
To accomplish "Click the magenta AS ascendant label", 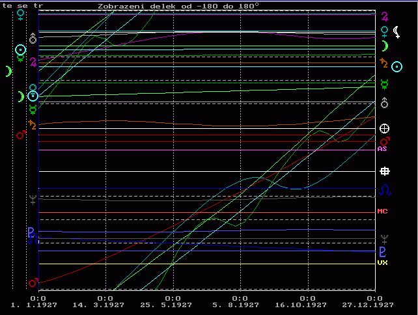I will point(382,148).
